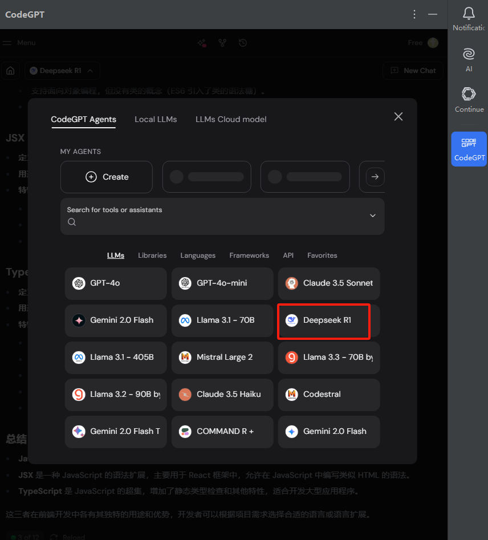This screenshot has width=488, height=540.
Task: Click the Meta logo on Llama 3.1 - 70B
Action: 185,320
